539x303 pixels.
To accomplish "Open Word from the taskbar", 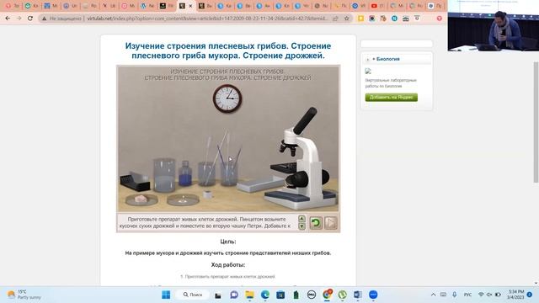I will (x=357, y=295).
